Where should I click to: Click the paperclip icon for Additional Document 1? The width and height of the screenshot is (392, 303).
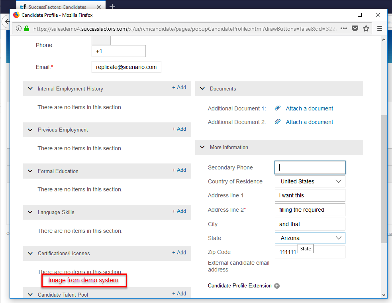pos(278,108)
